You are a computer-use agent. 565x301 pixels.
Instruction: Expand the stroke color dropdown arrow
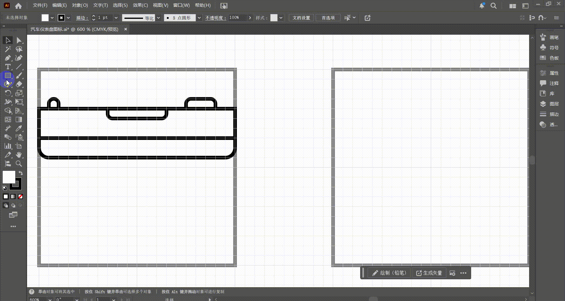68,18
